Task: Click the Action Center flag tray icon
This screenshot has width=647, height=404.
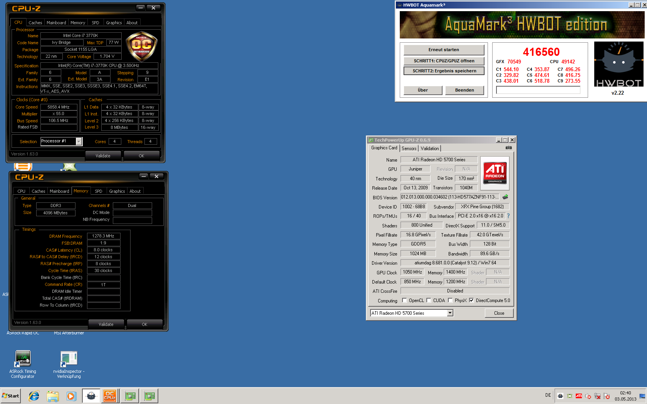Action: pyautogui.click(x=607, y=396)
